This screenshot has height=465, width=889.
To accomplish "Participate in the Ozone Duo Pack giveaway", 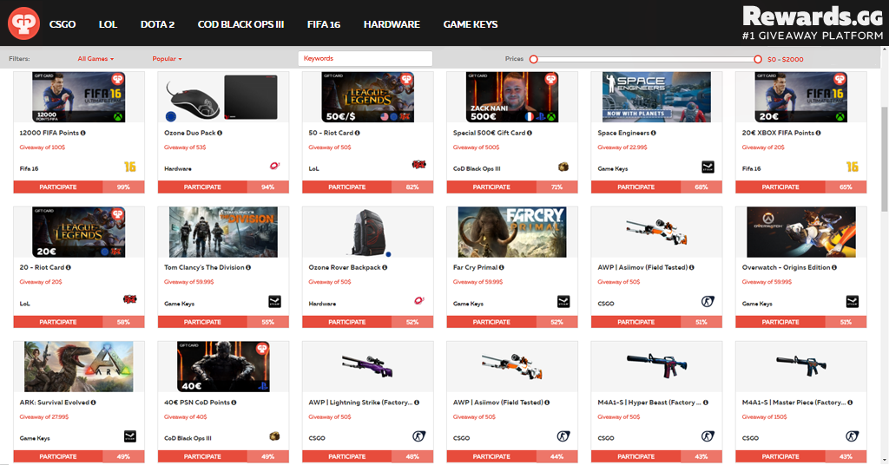I will 202,187.
